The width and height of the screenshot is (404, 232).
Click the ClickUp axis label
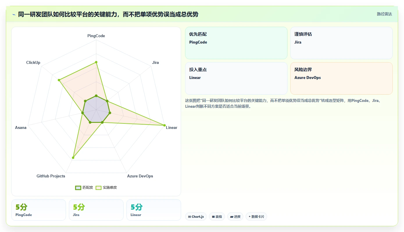33,63
